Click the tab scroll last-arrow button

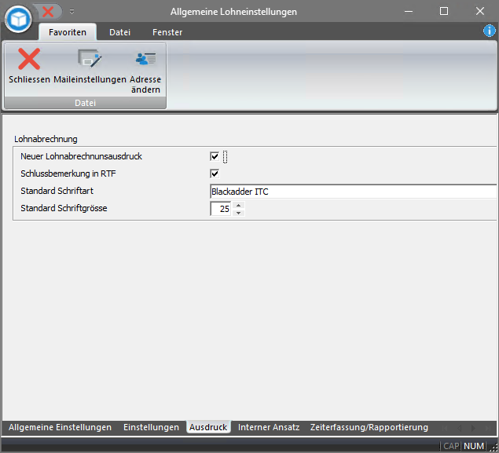coord(488,428)
